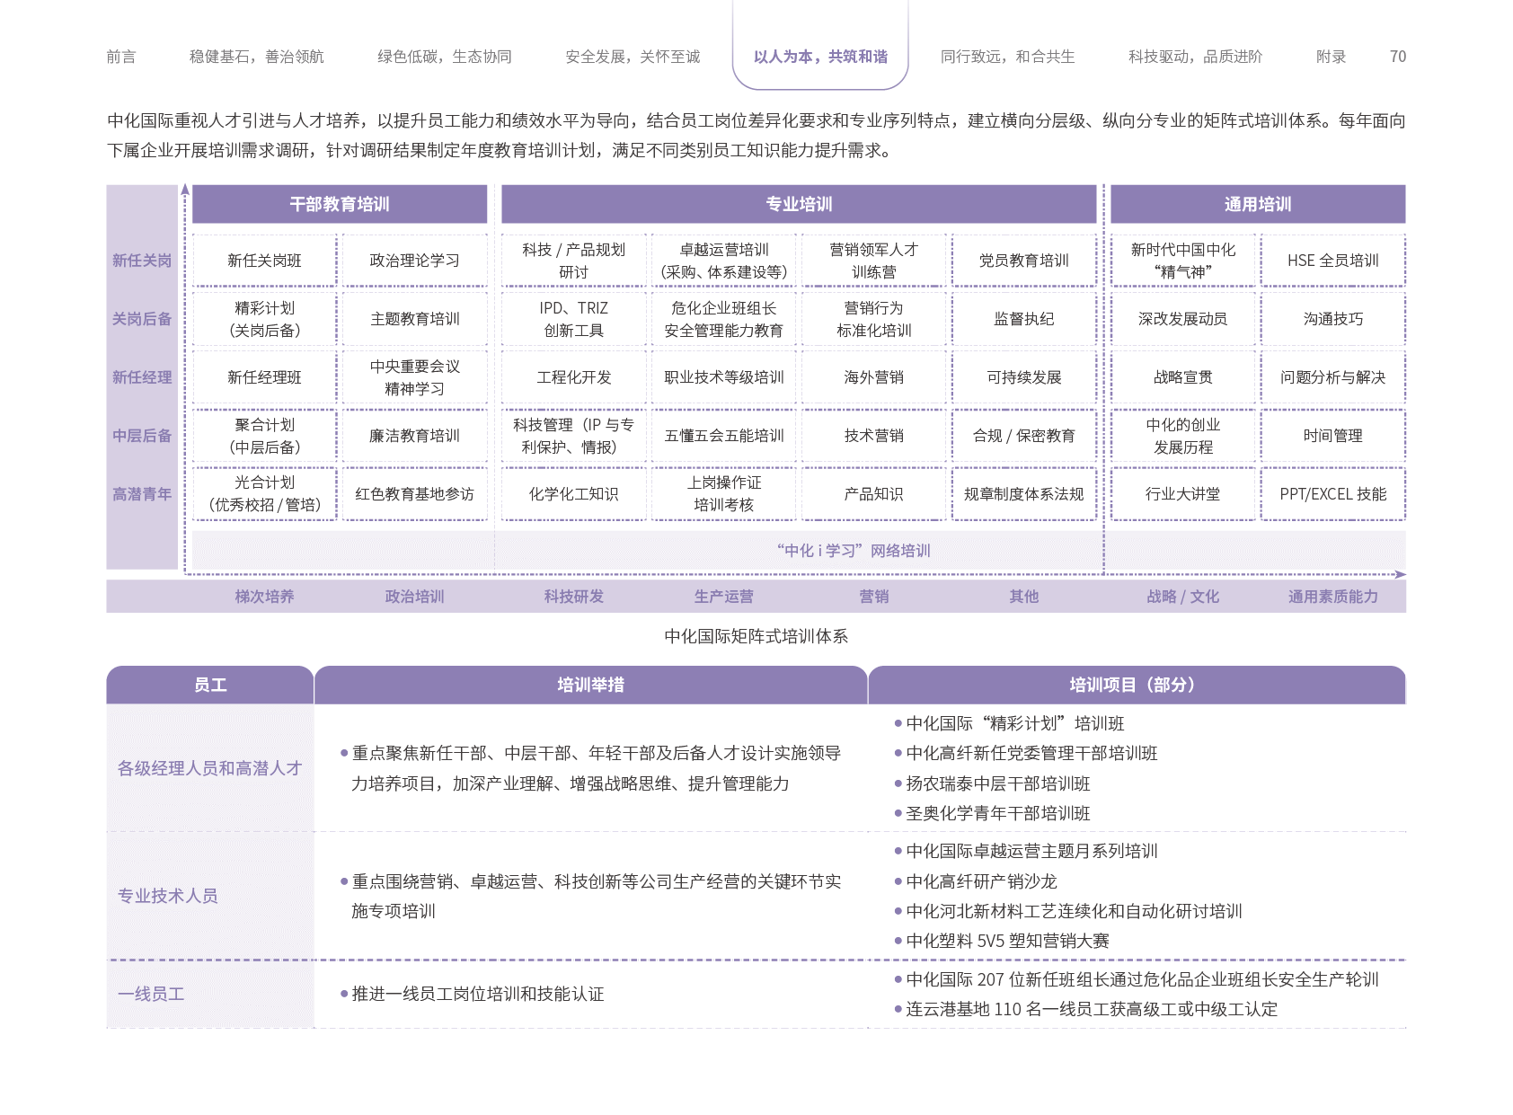The width and height of the screenshot is (1513, 1115).
Task: Click the PPT/EXCEL 技能 cell
Action: [1332, 494]
